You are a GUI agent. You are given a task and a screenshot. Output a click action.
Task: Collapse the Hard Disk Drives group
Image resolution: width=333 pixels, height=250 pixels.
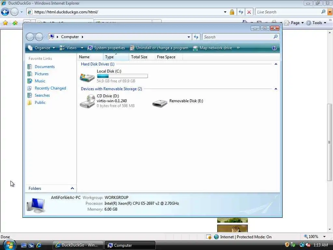pos(276,64)
